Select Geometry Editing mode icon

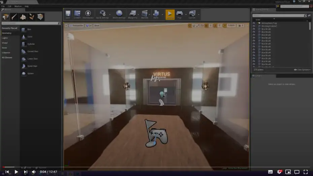[x=40, y=17]
